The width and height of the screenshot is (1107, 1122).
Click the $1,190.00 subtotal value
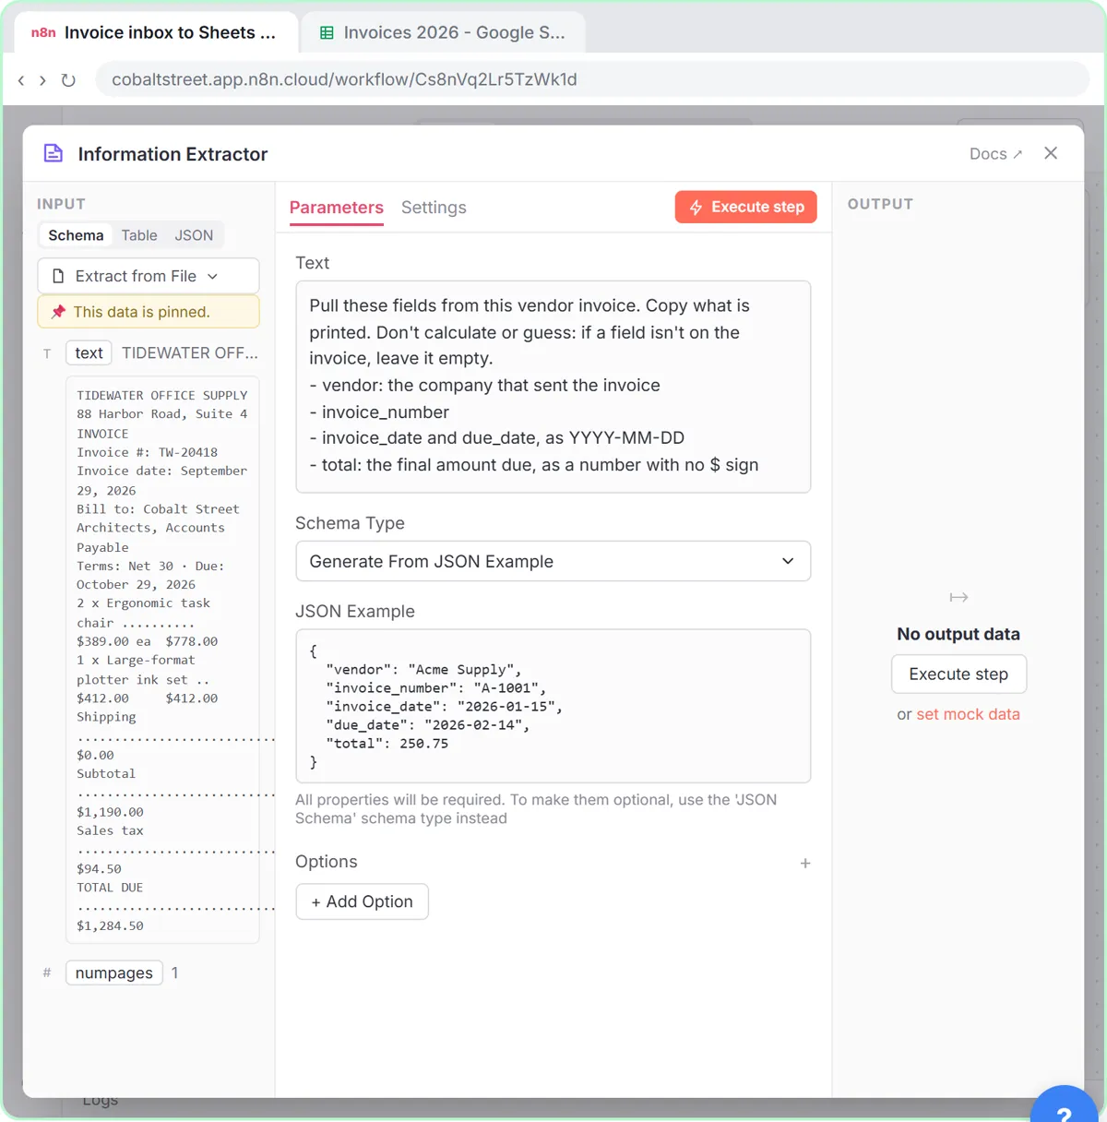tap(110, 812)
